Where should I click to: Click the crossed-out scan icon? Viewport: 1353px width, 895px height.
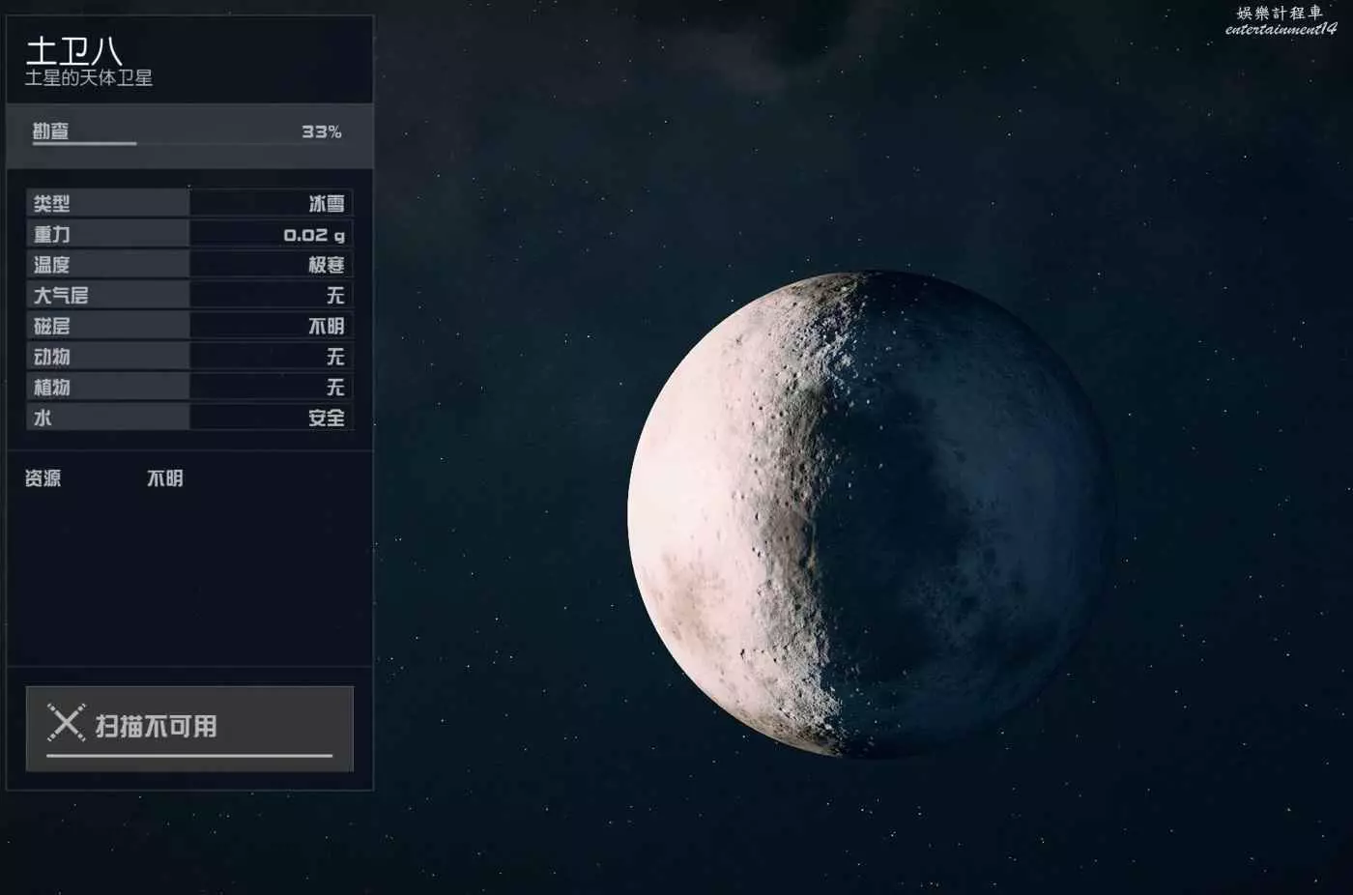coord(66,723)
